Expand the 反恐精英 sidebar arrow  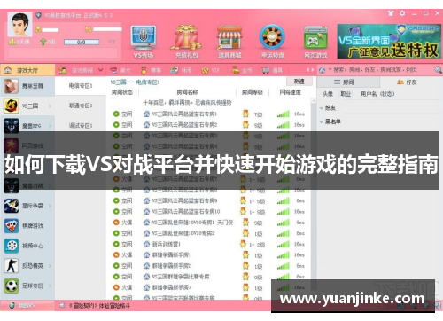(50, 266)
